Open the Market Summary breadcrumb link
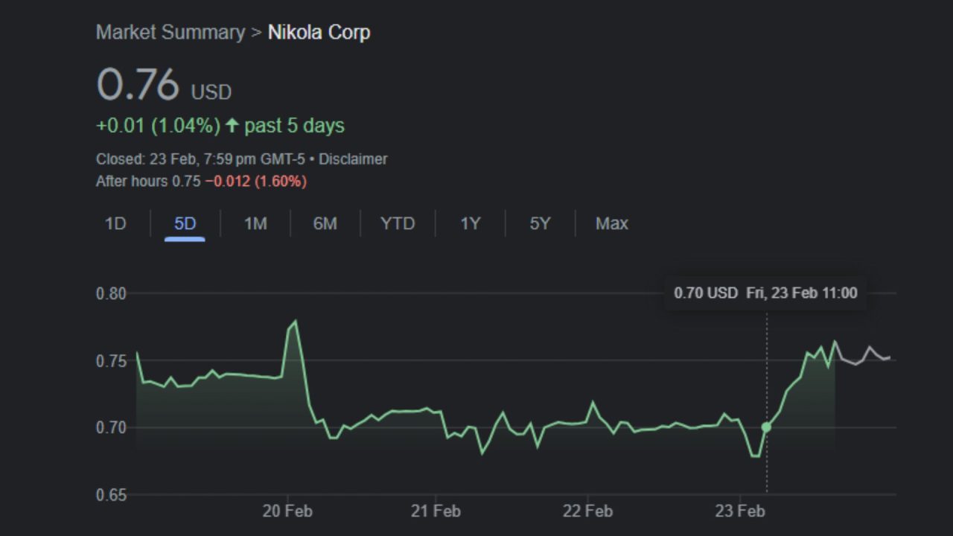 170,33
